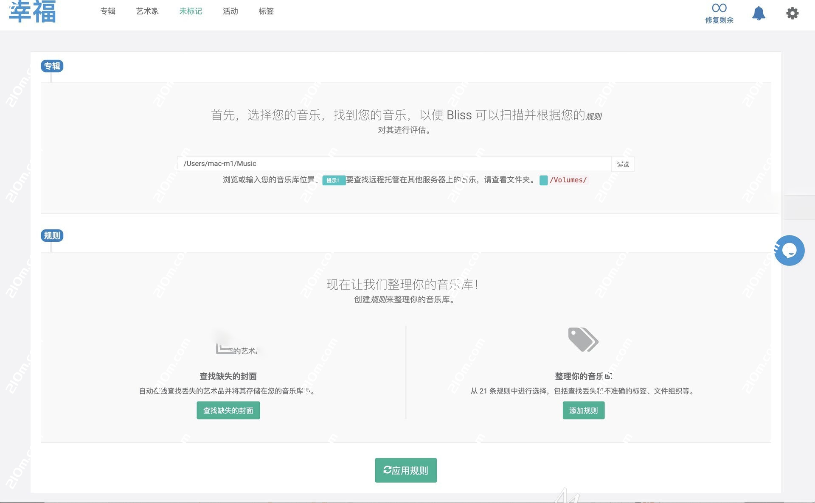Click the 现在让我们整理你的音乐库 heading
Viewport: 815px width, 503px height.
tap(403, 285)
